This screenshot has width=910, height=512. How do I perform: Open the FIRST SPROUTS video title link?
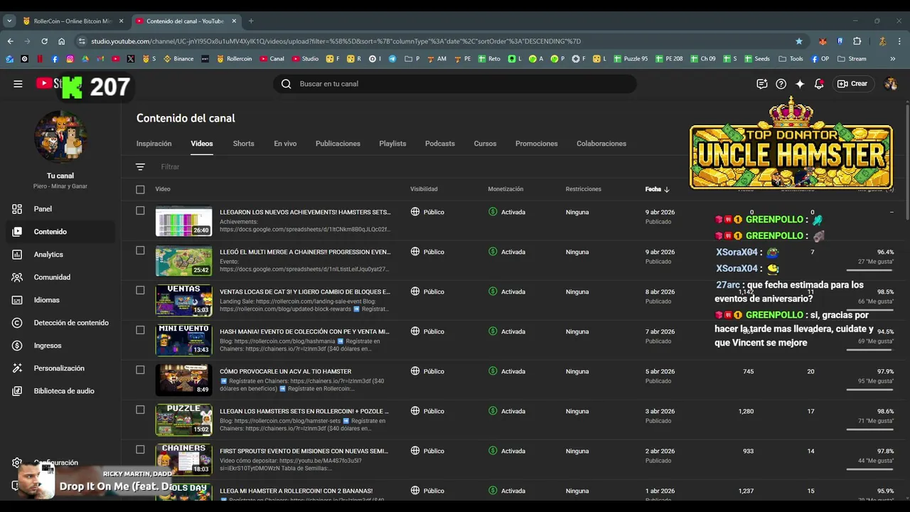[x=304, y=451]
